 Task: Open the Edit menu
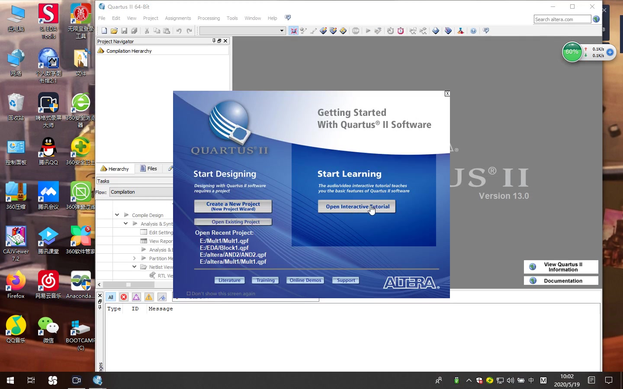tap(116, 18)
